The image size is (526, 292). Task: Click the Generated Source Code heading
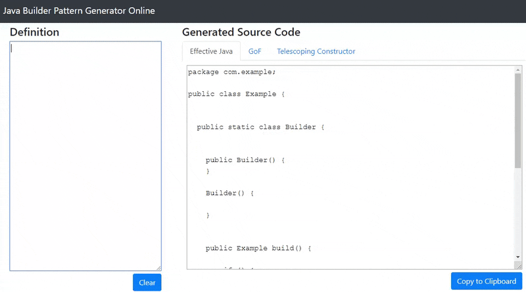click(x=241, y=32)
